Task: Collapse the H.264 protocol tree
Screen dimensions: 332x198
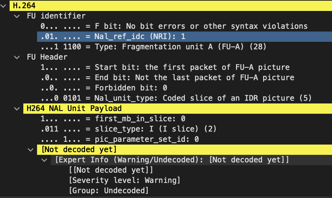Action: pos(3,6)
